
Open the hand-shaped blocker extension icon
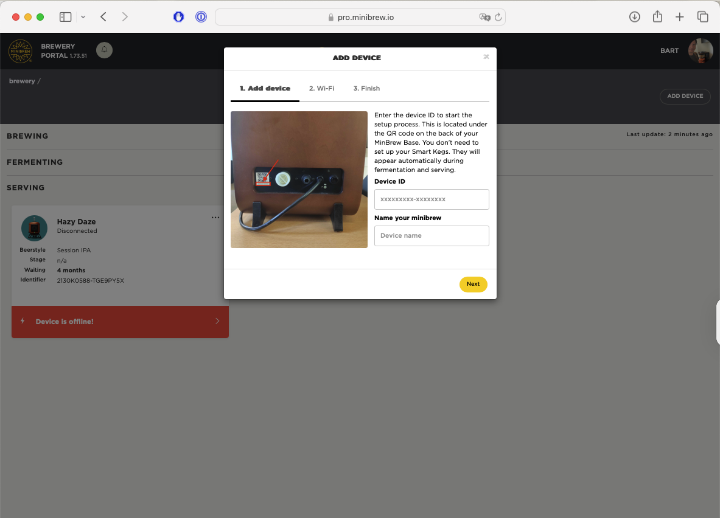click(178, 17)
